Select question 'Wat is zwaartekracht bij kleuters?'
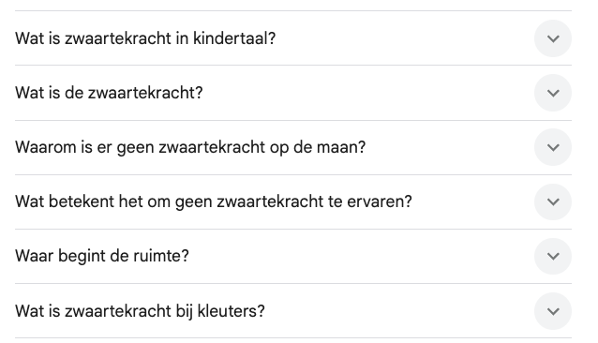Screen dimensions: 598x343 click(140, 311)
